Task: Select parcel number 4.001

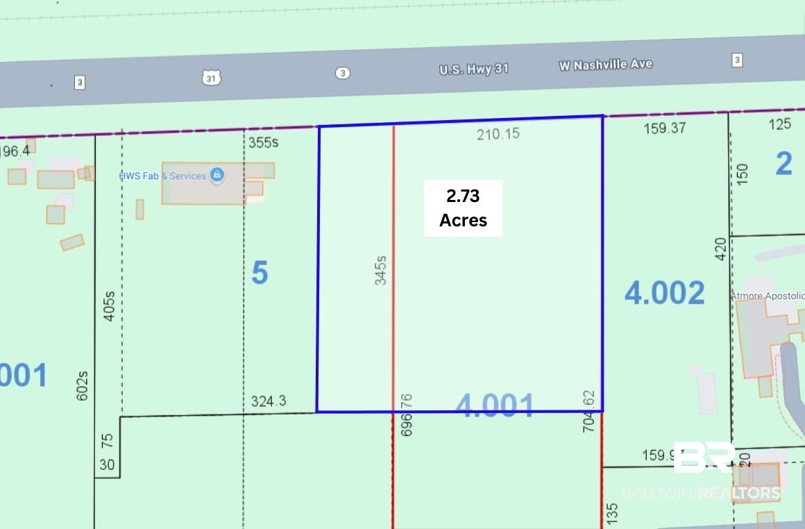Action: tap(494, 405)
